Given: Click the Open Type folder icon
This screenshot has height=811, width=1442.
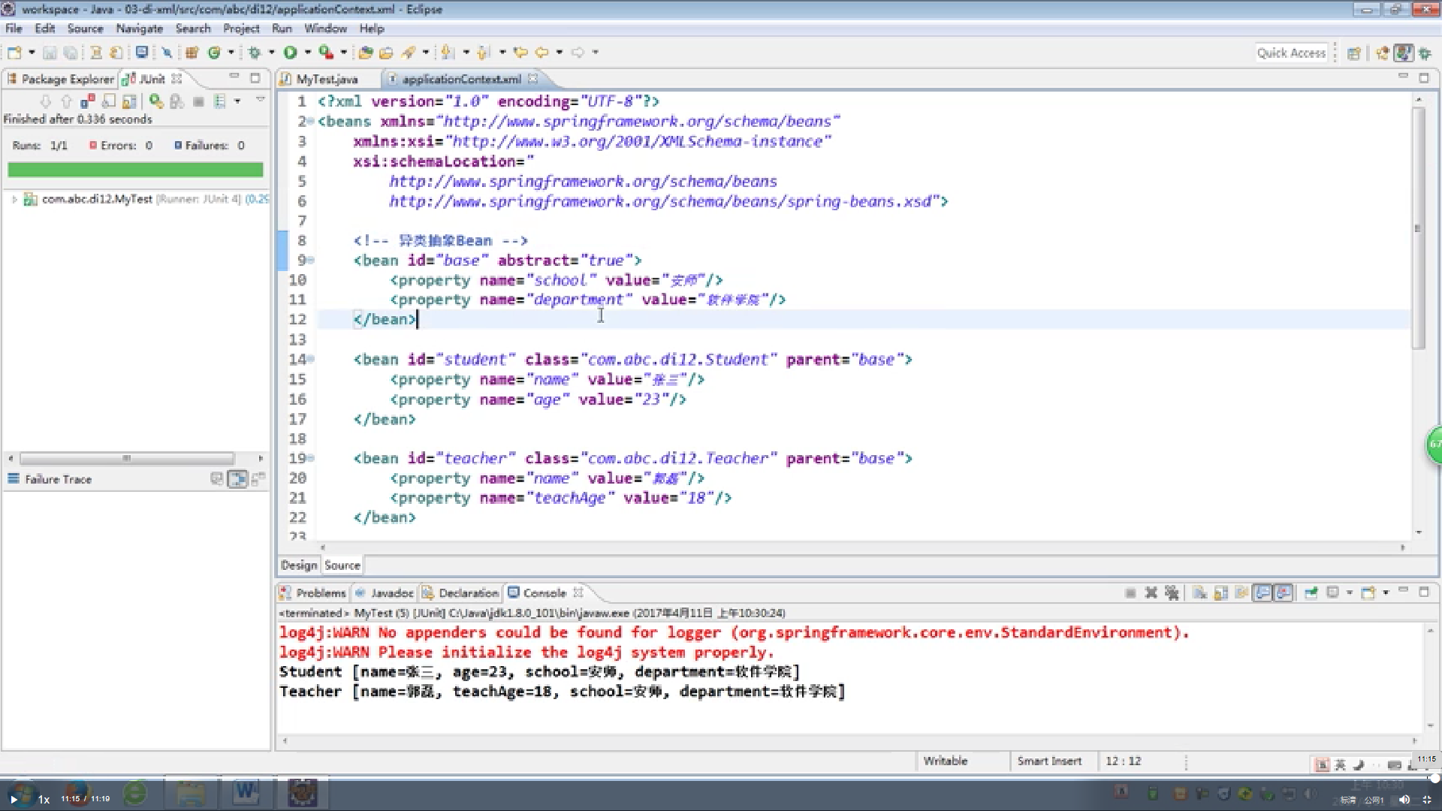Looking at the screenshot, I should pos(366,53).
